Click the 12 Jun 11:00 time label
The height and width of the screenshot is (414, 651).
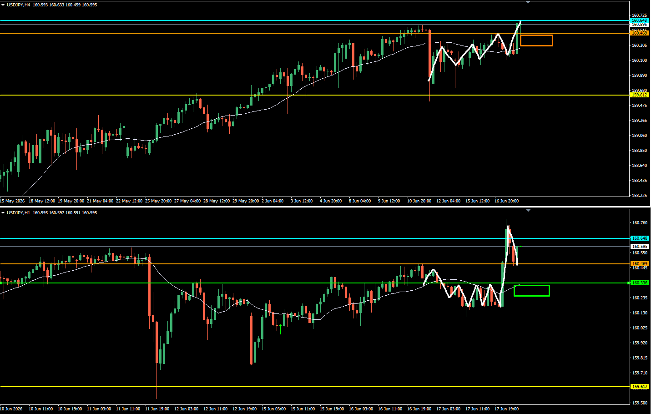216,409
